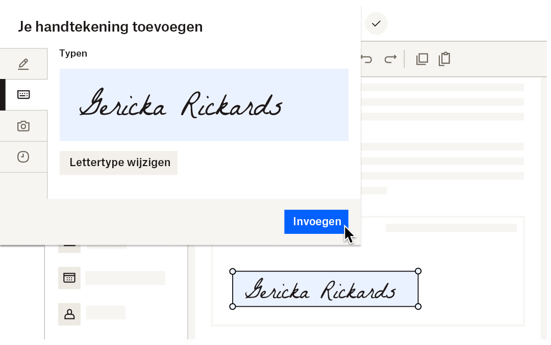
Task: Undo the last action in toolbar
Action: tap(366, 59)
